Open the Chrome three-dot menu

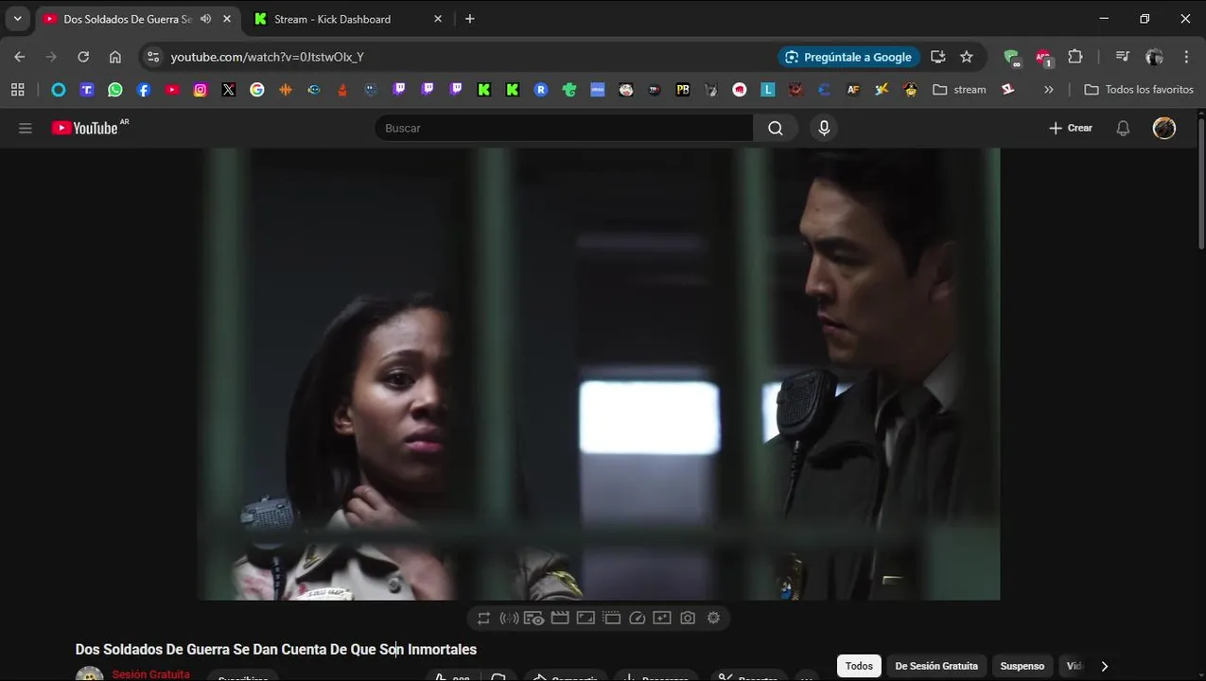(1186, 57)
